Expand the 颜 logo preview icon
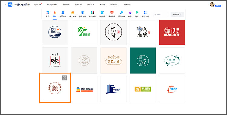Viewport: 227px width, 115px height. pyautogui.click(x=64, y=78)
